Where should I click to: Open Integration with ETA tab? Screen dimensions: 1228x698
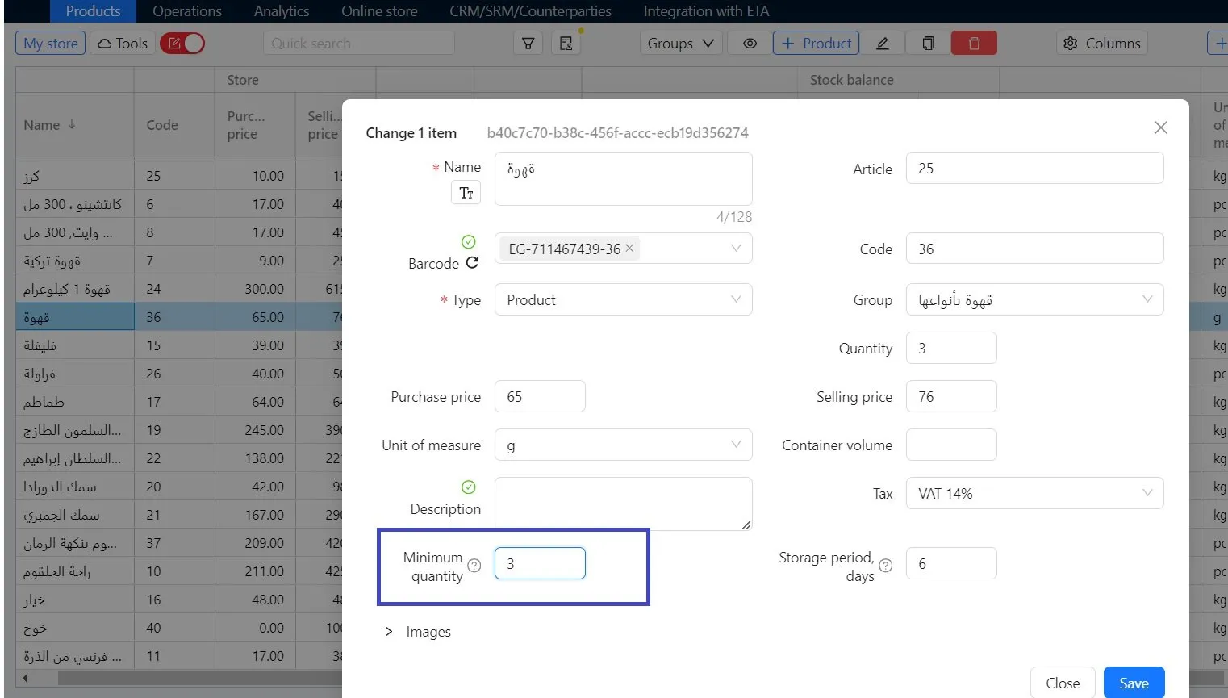(x=706, y=11)
